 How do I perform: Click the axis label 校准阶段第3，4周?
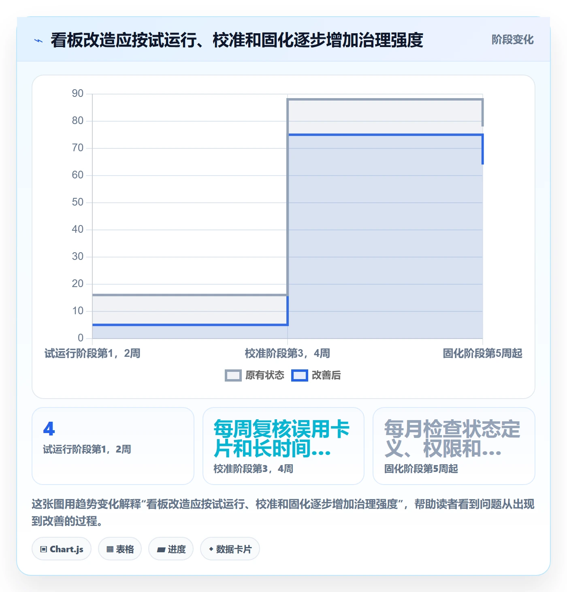(288, 354)
